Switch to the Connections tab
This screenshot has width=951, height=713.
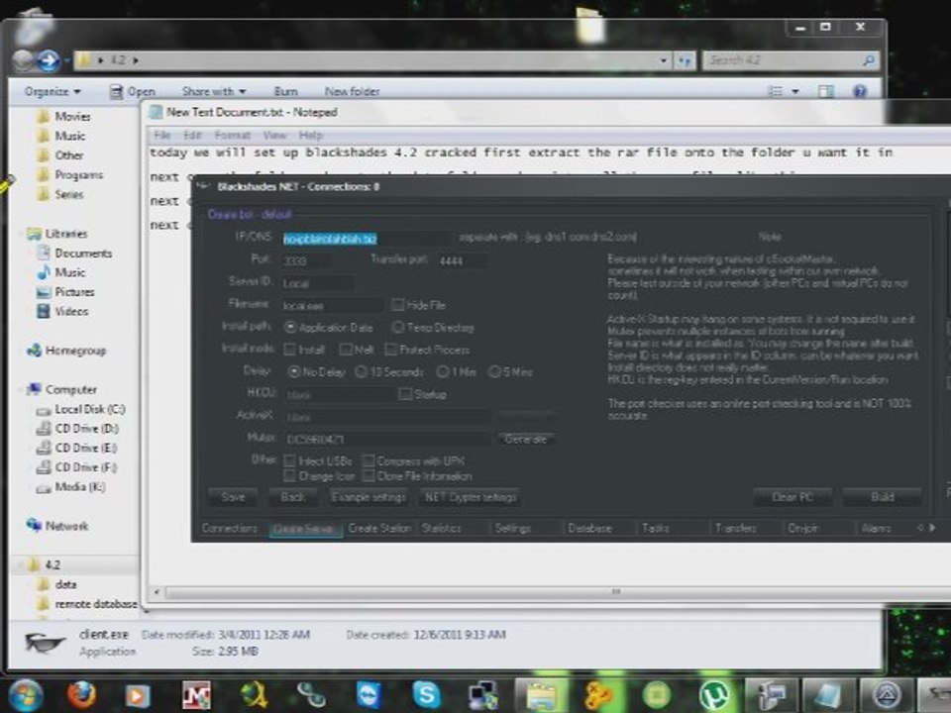click(x=229, y=528)
